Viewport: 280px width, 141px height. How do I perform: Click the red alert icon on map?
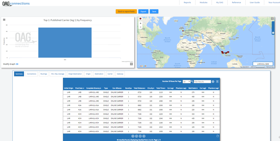tap(140, 19)
